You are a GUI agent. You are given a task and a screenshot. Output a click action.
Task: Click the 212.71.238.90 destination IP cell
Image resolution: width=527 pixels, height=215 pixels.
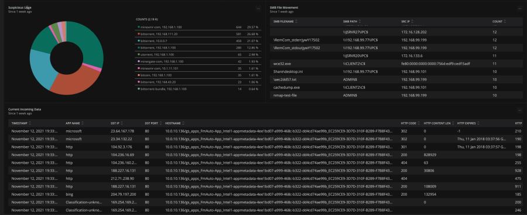[x=122, y=178]
